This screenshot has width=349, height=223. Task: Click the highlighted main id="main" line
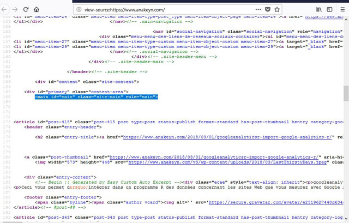pyautogui.click(x=97, y=97)
